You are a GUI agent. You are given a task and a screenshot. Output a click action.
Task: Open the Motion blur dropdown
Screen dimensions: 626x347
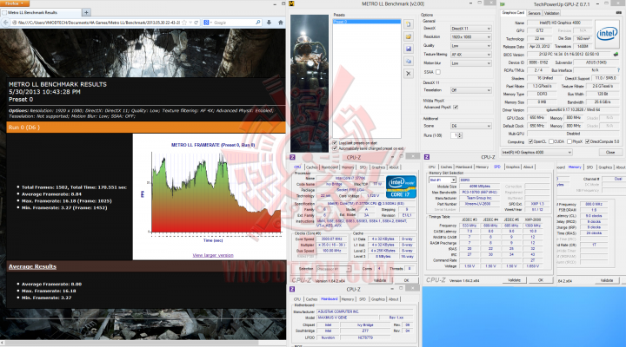[471, 63]
